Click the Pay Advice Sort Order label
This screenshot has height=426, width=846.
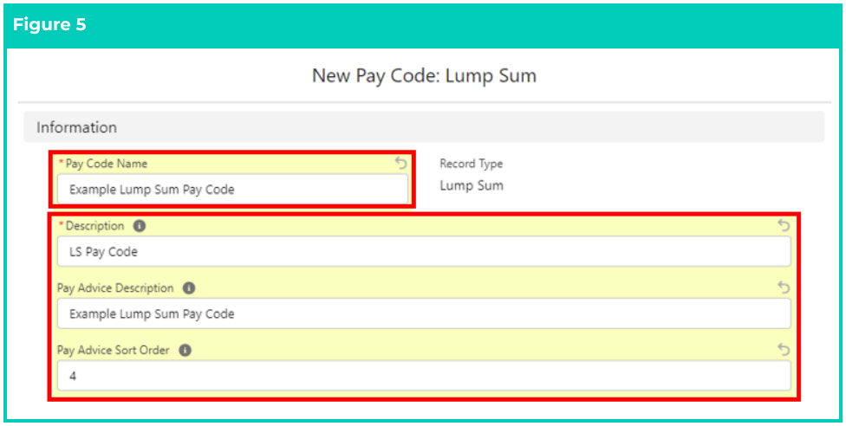pyautogui.click(x=114, y=351)
